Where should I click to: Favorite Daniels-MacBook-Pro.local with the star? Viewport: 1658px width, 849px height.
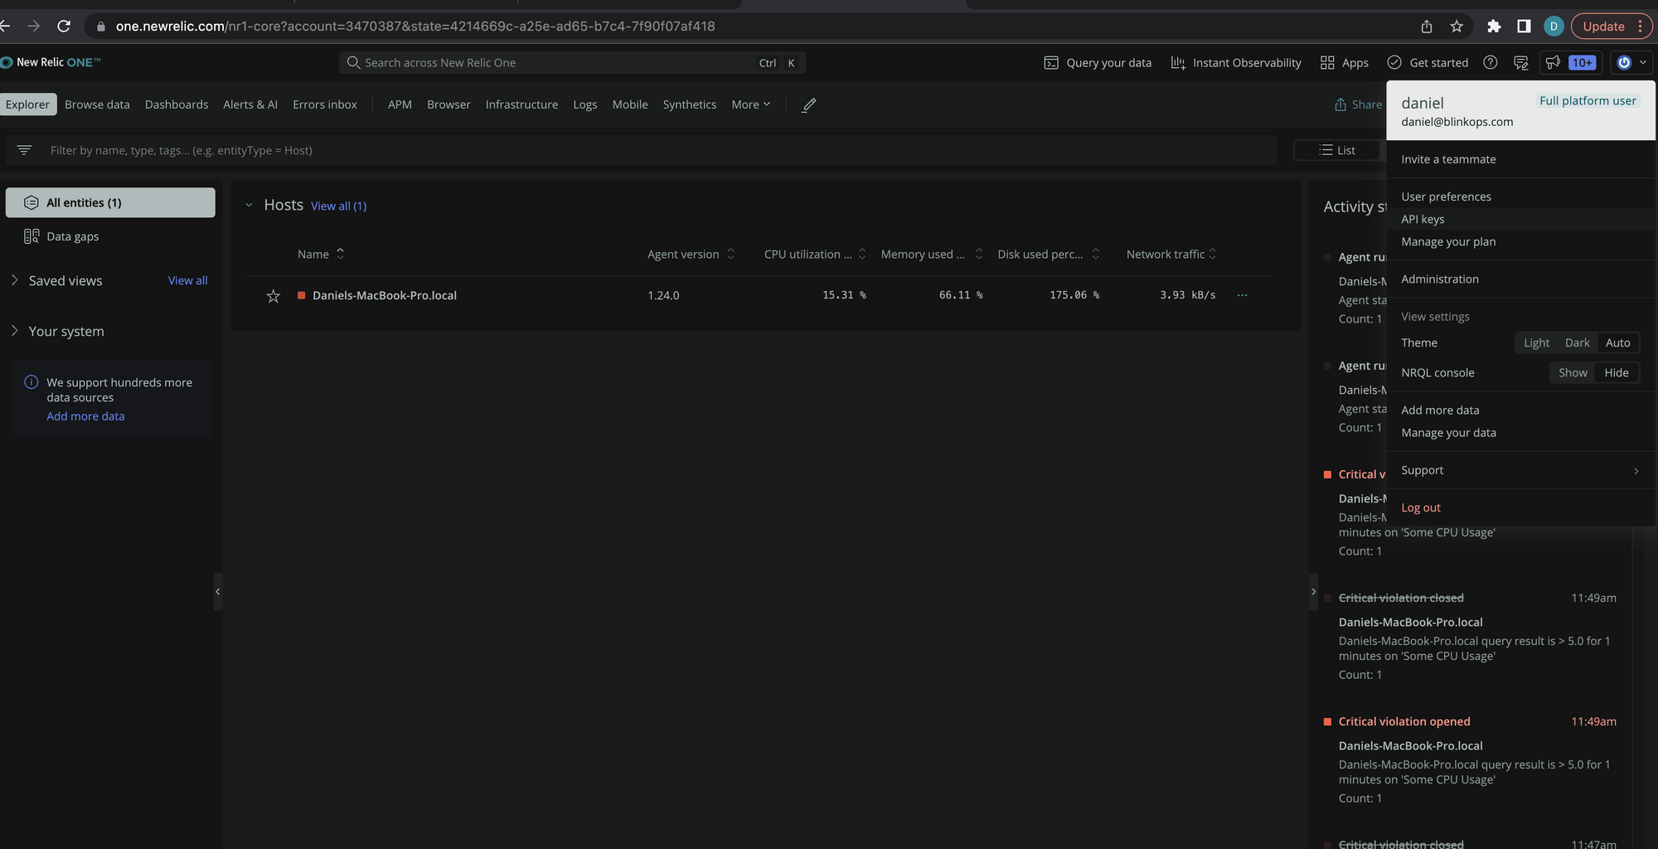click(x=273, y=296)
